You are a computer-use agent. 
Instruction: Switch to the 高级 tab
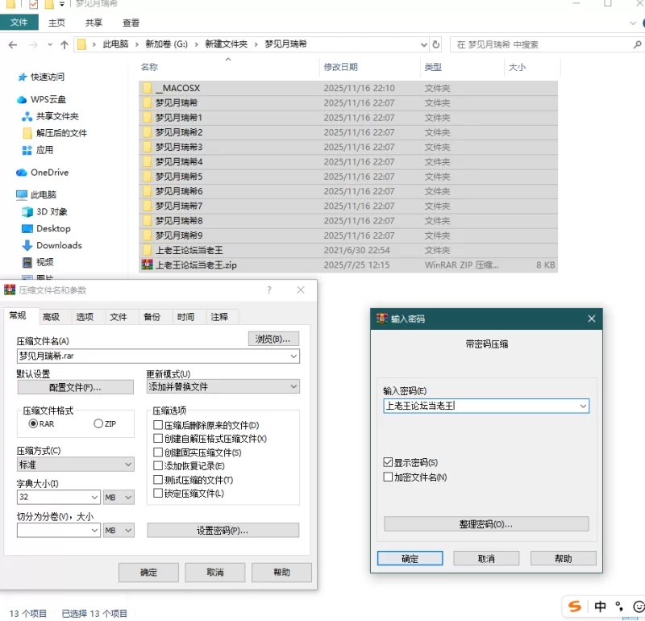click(x=51, y=317)
